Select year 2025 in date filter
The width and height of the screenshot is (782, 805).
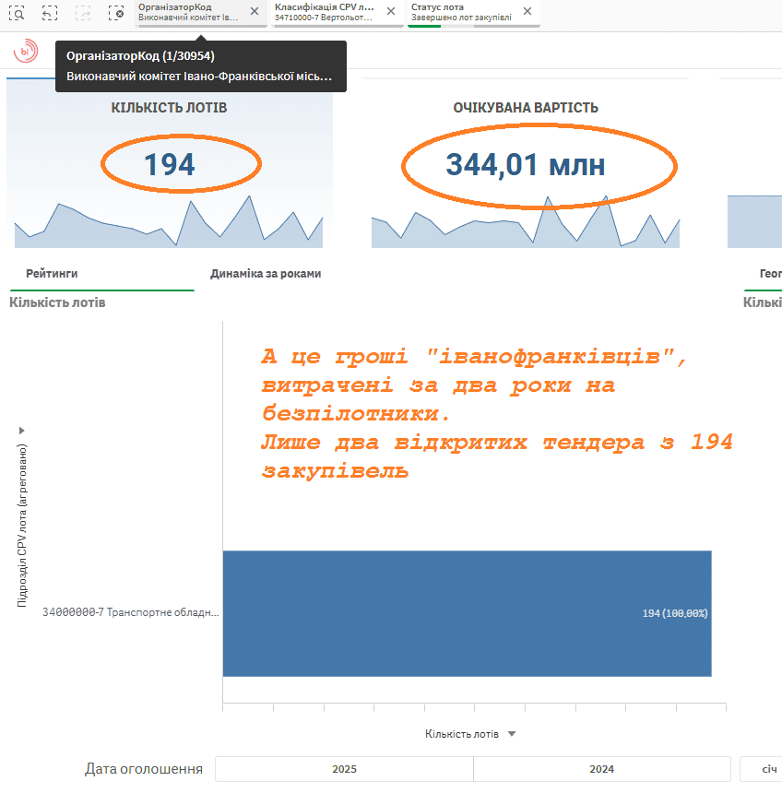tap(344, 769)
